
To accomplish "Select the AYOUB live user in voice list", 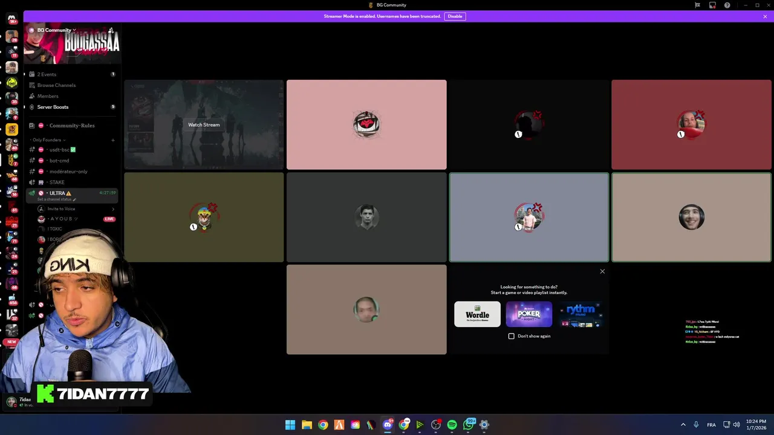I will click(x=76, y=219).
